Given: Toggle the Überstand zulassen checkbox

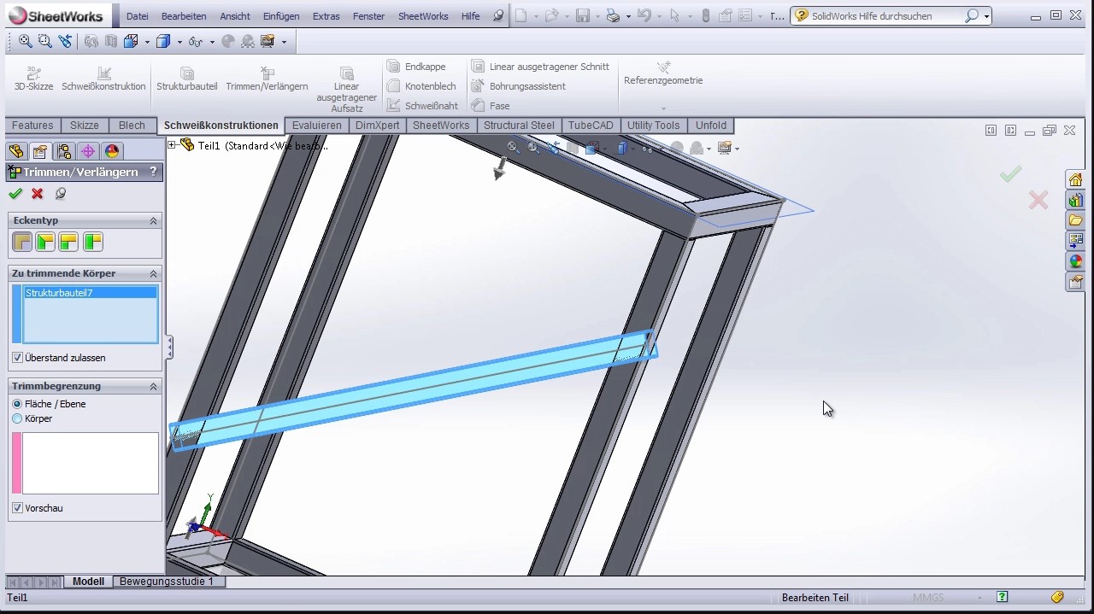Looking at the screenshot, I should (18, 358).
